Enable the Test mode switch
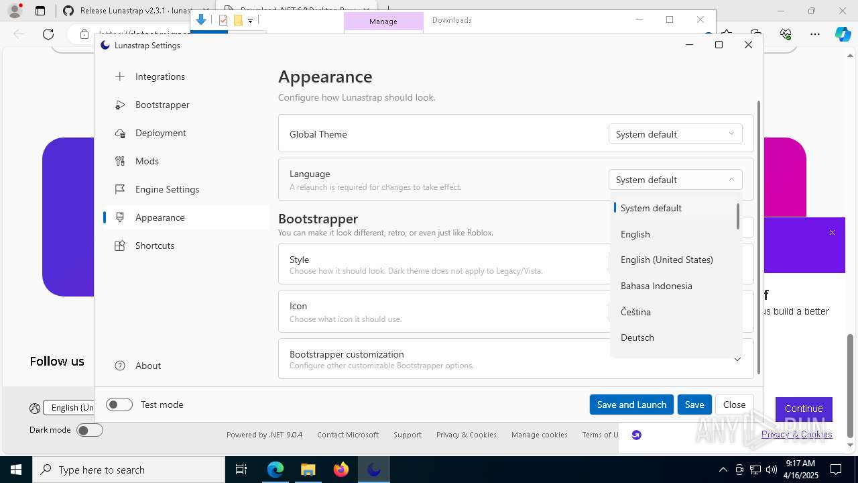858x483 pixels. (119, 405)
